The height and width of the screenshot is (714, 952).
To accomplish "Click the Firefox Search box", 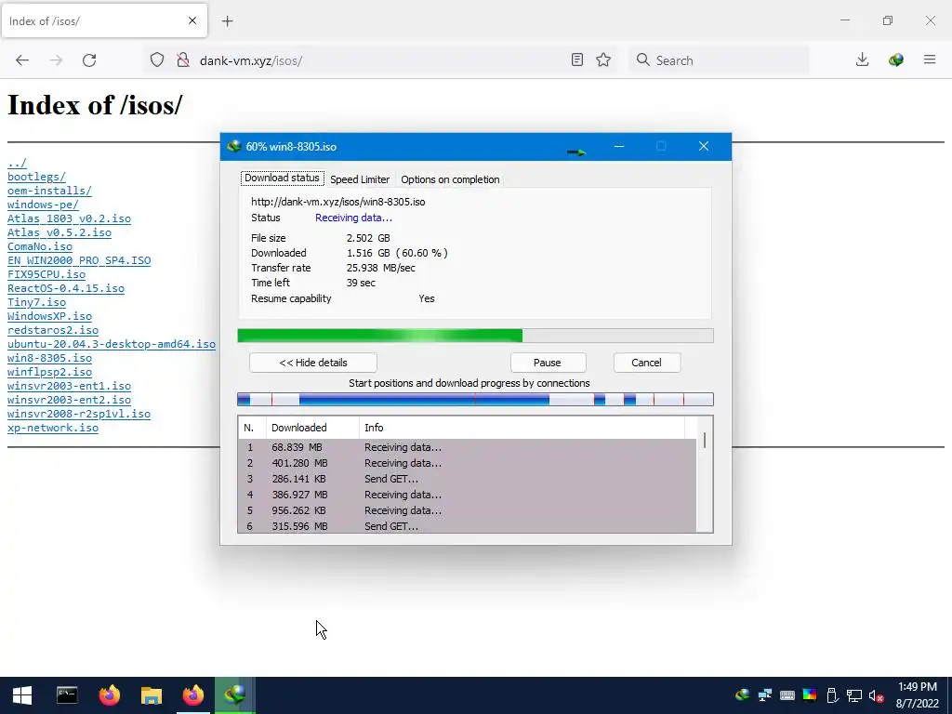I will pos(719,60).
